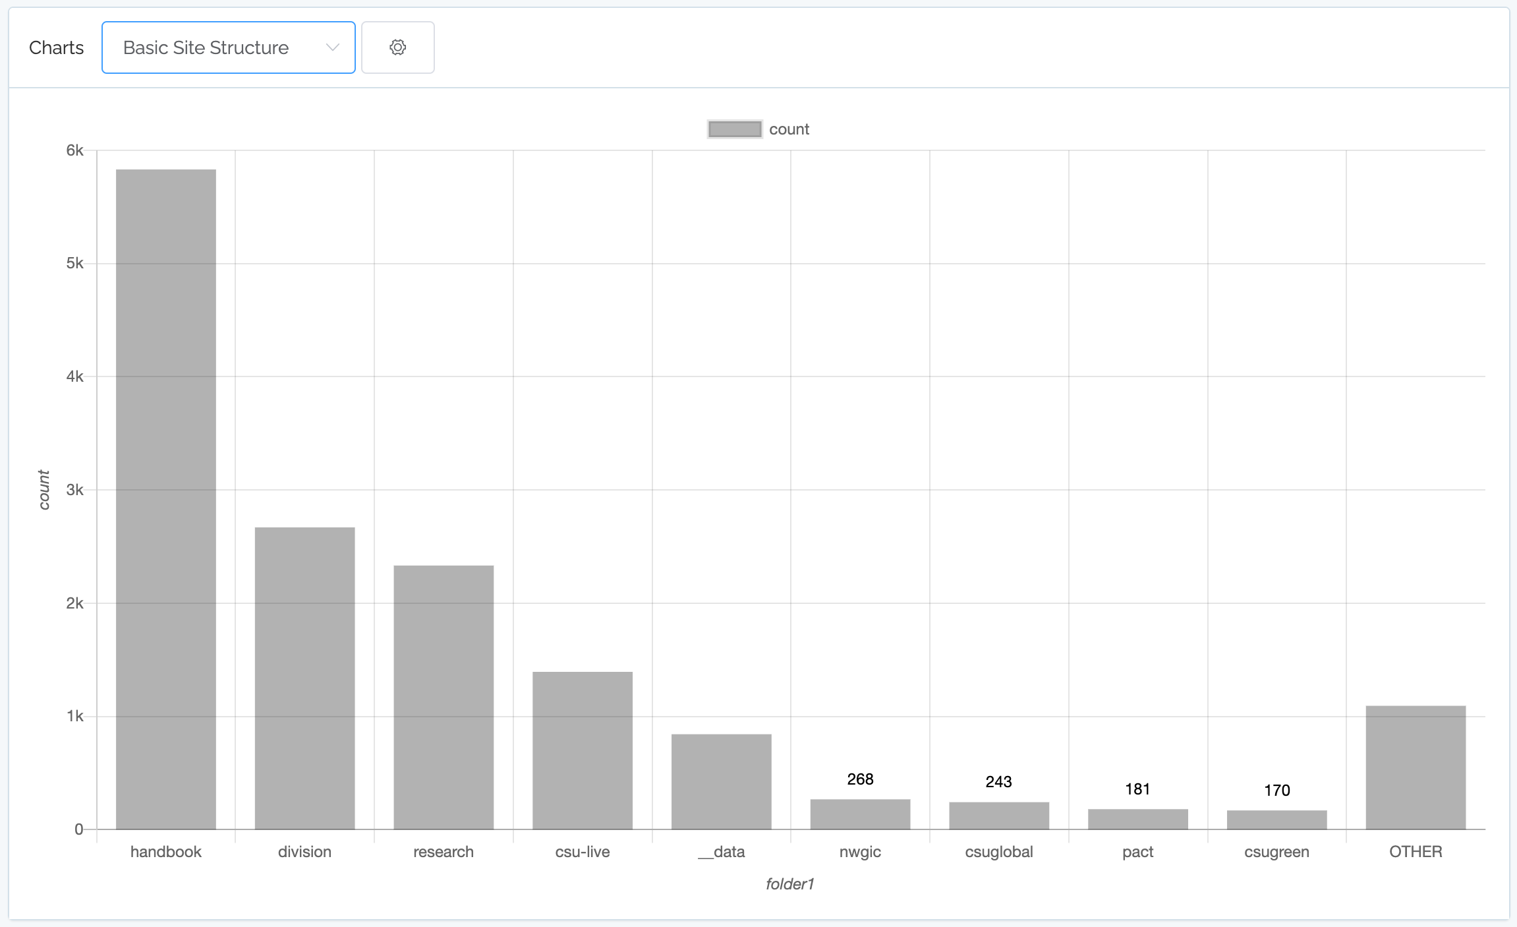Screen dimensions: 1517x927
Task: Click the OTHER bar
Action: 1416,767
